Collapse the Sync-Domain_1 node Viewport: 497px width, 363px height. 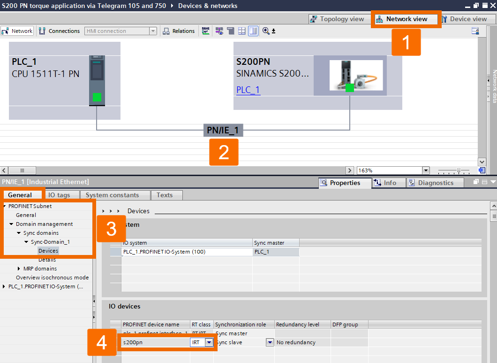pos(26,242)
